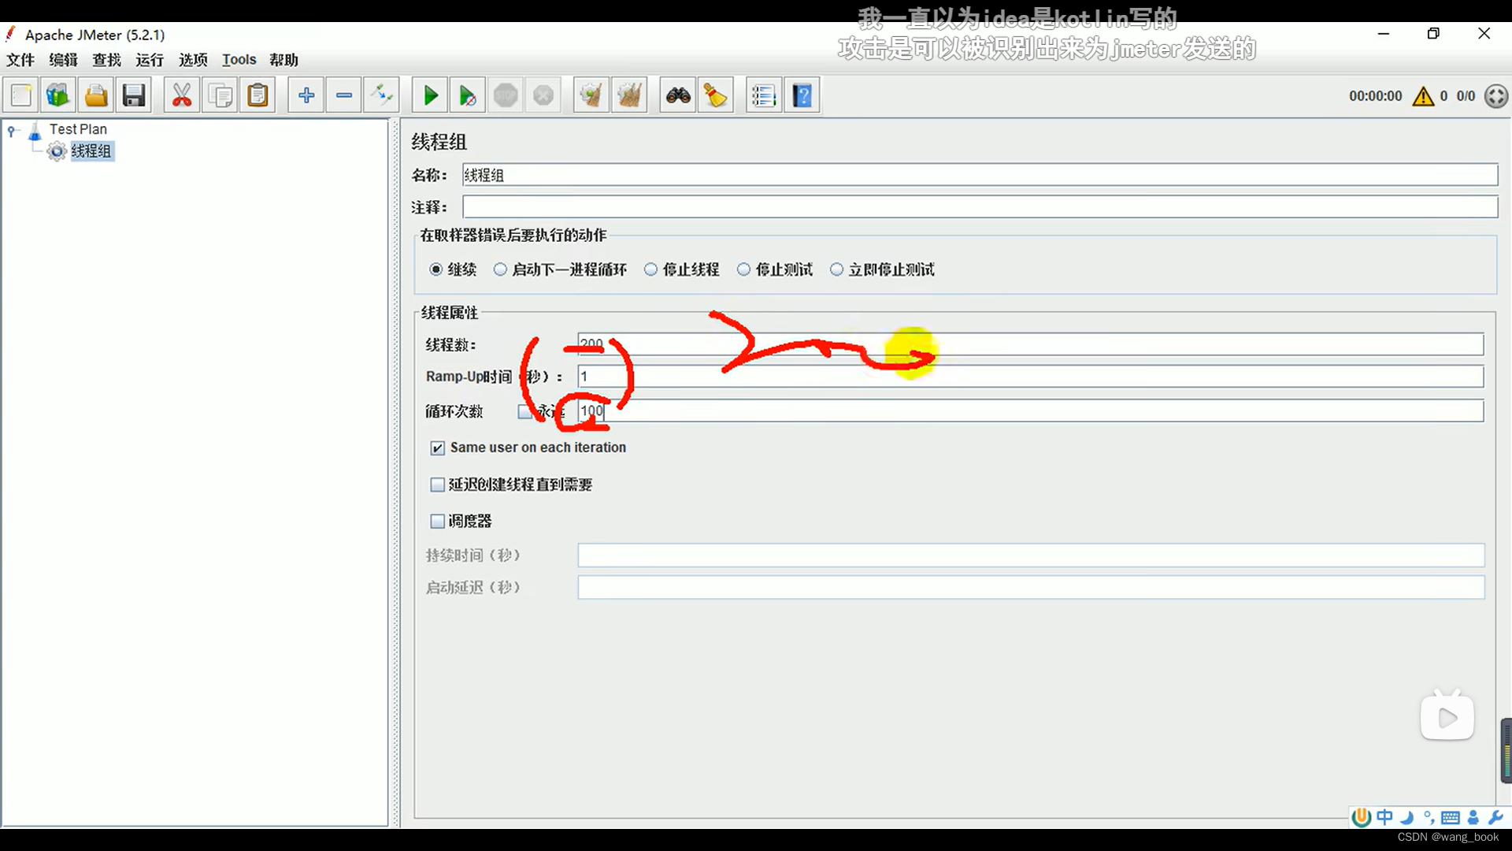Open Help with question mark icon

802,96
